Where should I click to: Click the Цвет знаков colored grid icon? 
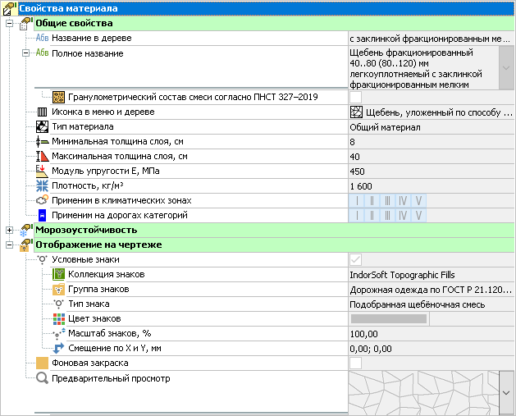pos(58,318)
